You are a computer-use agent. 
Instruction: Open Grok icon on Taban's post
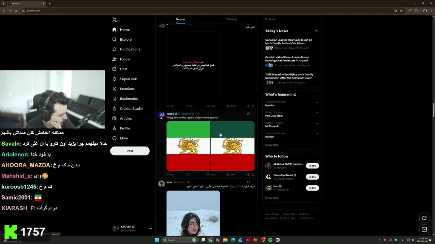(248, 114)
